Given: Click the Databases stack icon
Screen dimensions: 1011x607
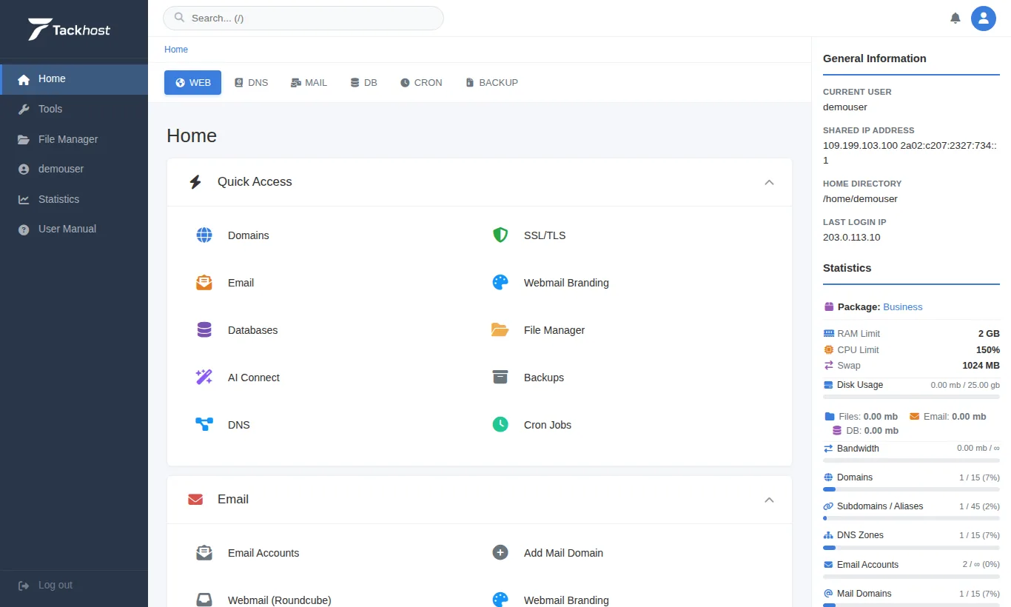Looking at the screenshot, I should coord(204,330).
